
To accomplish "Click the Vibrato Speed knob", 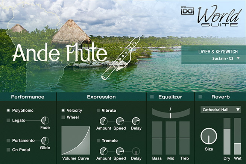I will (120, 121).
